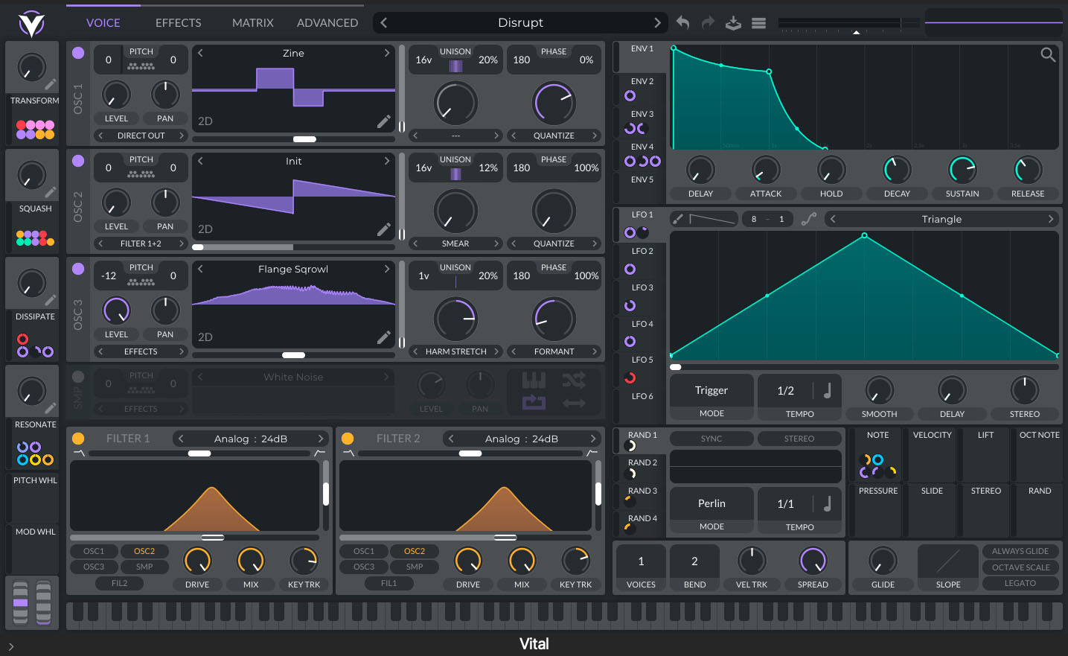Toggle oscillator 1 on/off
The image size is (1068, 656).
pos(78,53)
